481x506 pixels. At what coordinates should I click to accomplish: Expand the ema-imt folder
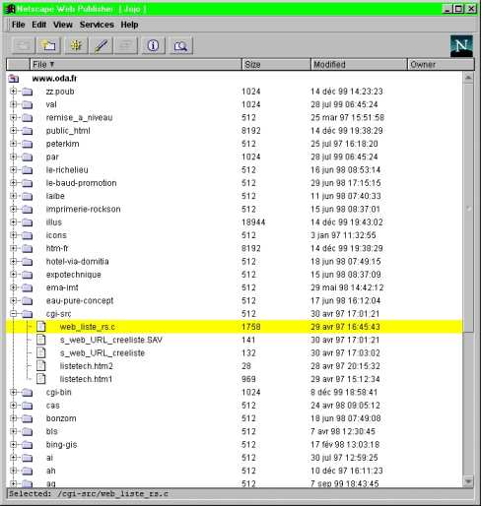13,287
